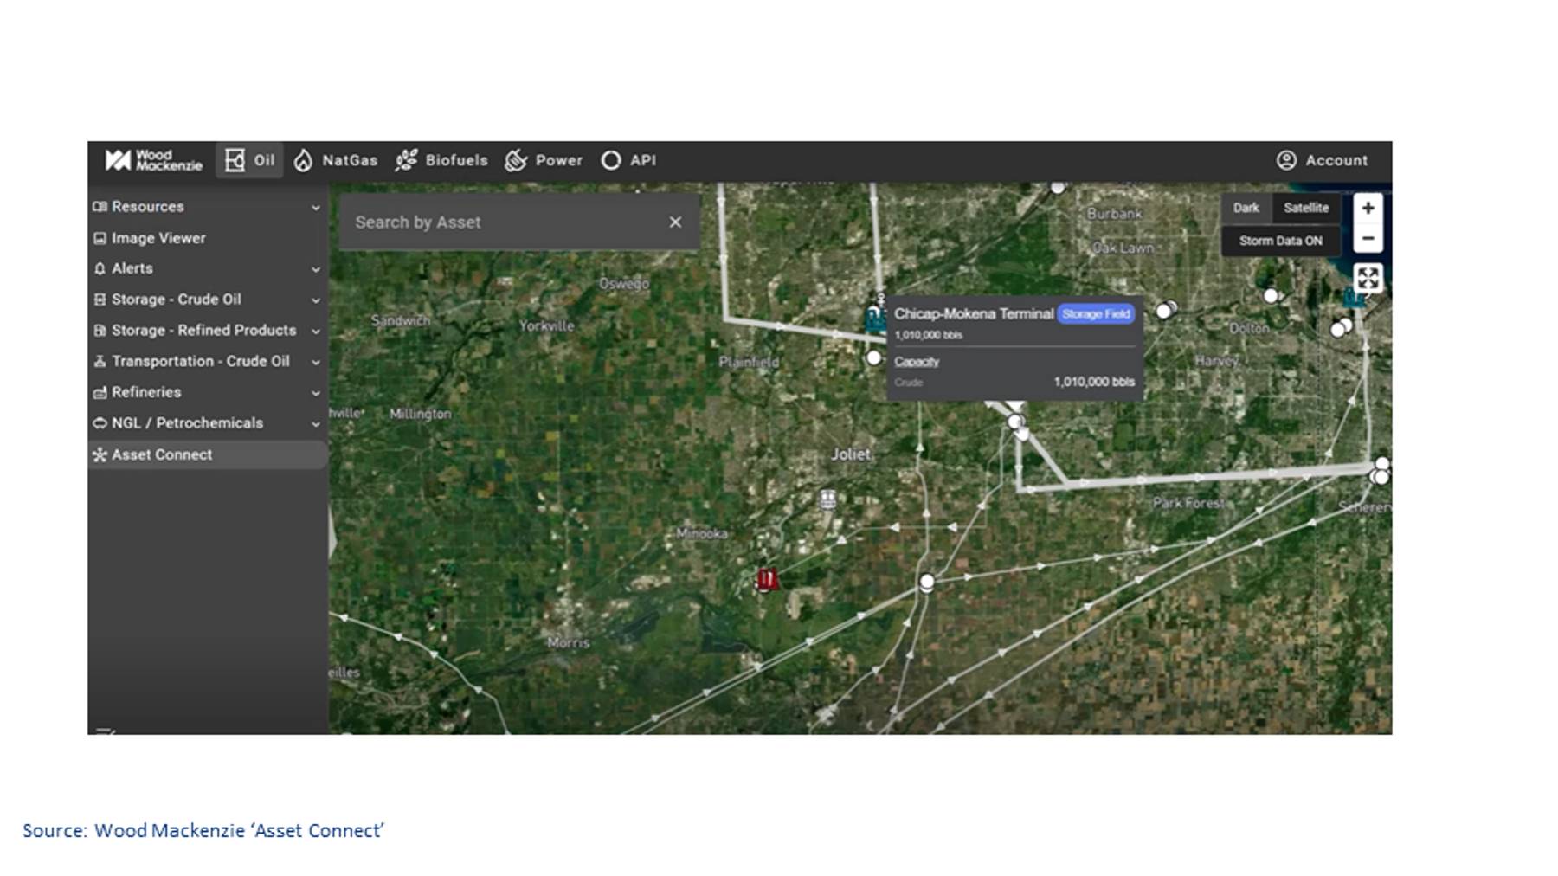The height and width of the screenshot is (876, 1558).
Task: Click the Capacity link in popup
Action: [917, 361]
